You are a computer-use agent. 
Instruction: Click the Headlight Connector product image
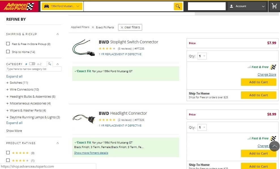84,118
